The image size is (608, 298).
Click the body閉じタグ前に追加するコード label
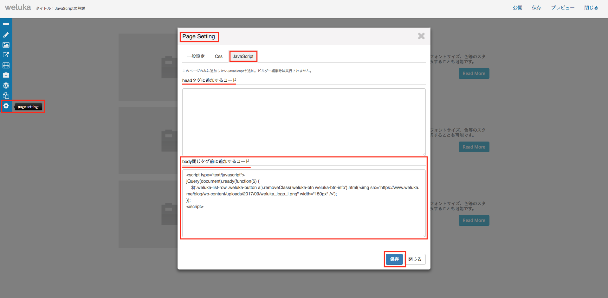(x=216, y=162)
